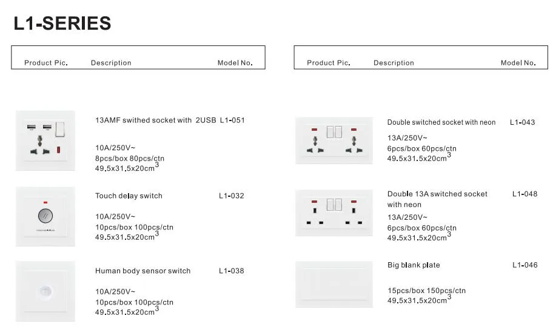Click the 13AMF USB socket product image

click(x=45, y=140)
